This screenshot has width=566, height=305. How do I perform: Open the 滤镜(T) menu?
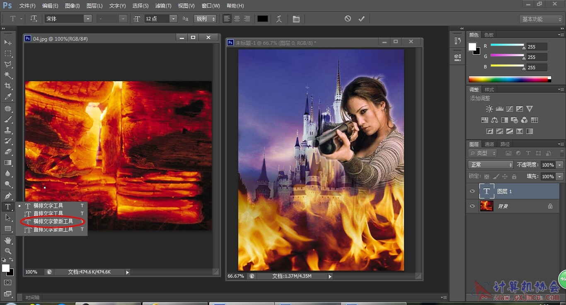click(163, 6)
